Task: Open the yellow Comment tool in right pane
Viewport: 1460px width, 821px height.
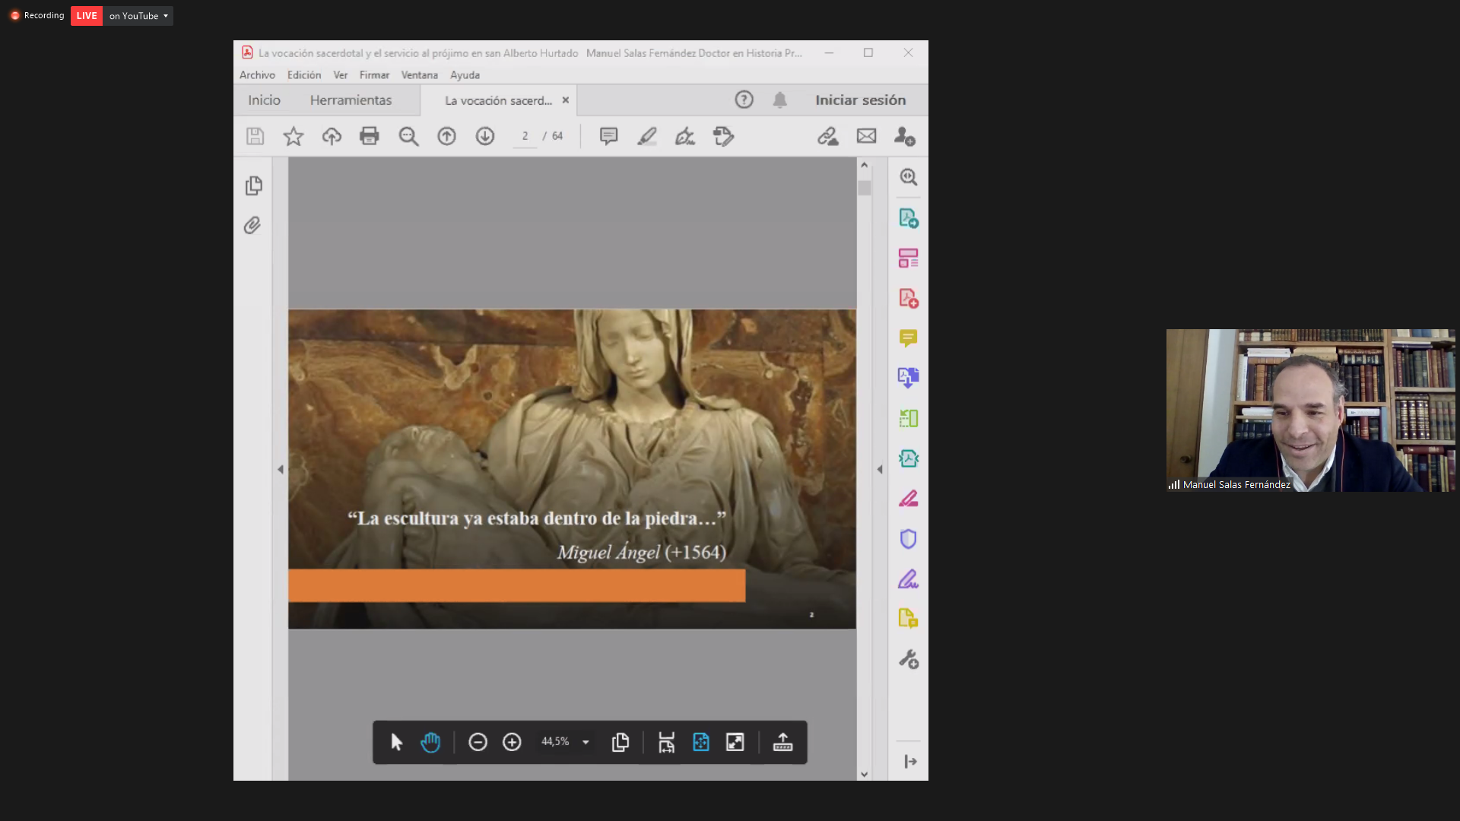Action: click(x=909, y=338)
